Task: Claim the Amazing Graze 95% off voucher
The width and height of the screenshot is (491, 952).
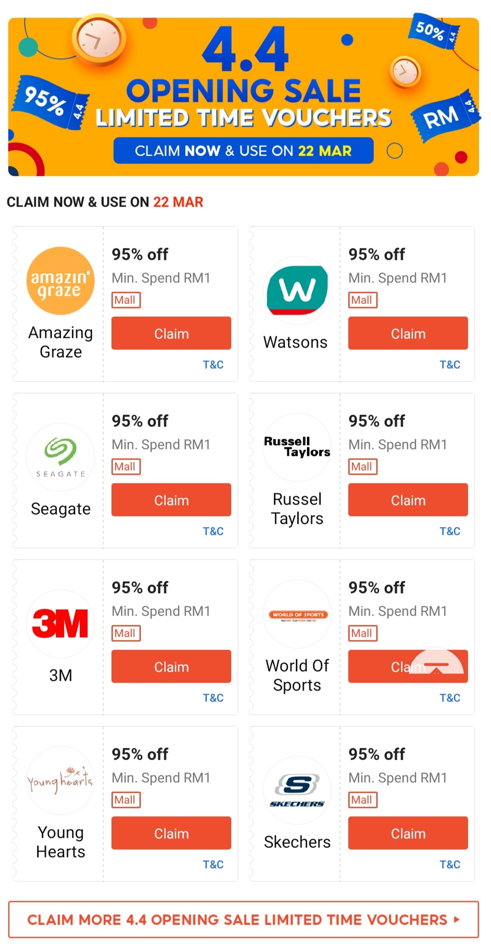Action: [171, 333]
